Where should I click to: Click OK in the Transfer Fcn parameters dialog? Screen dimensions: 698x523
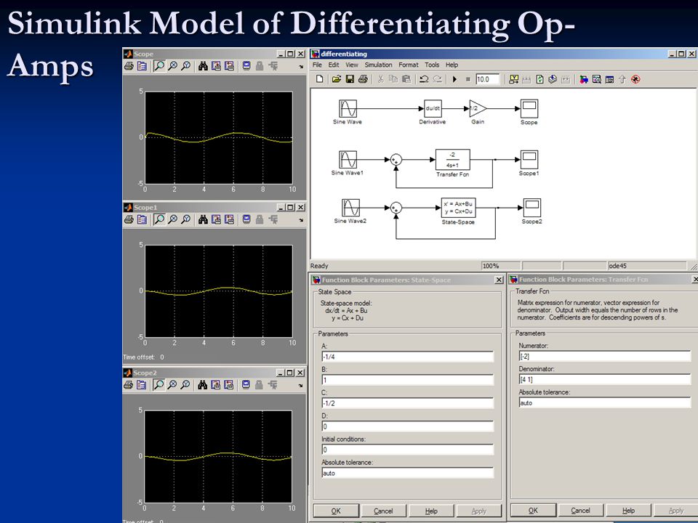pyautogui.click(x=533, y=510)
